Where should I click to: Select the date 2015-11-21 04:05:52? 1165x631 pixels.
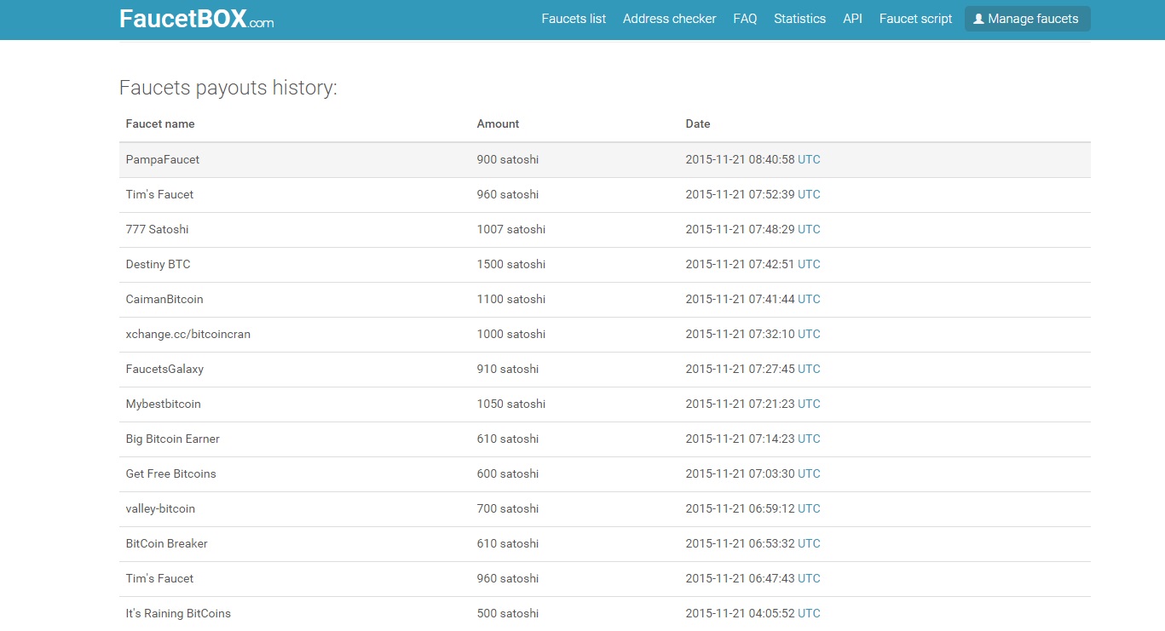coord(740,613)
